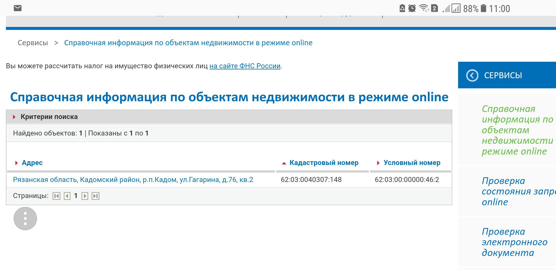This screenshot has height=270, width=556.
Task: Click conditional number 62:03:00:00000:46:2
Action: pos(407,180)
